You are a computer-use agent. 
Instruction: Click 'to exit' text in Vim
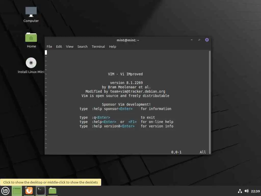point(148,117)
